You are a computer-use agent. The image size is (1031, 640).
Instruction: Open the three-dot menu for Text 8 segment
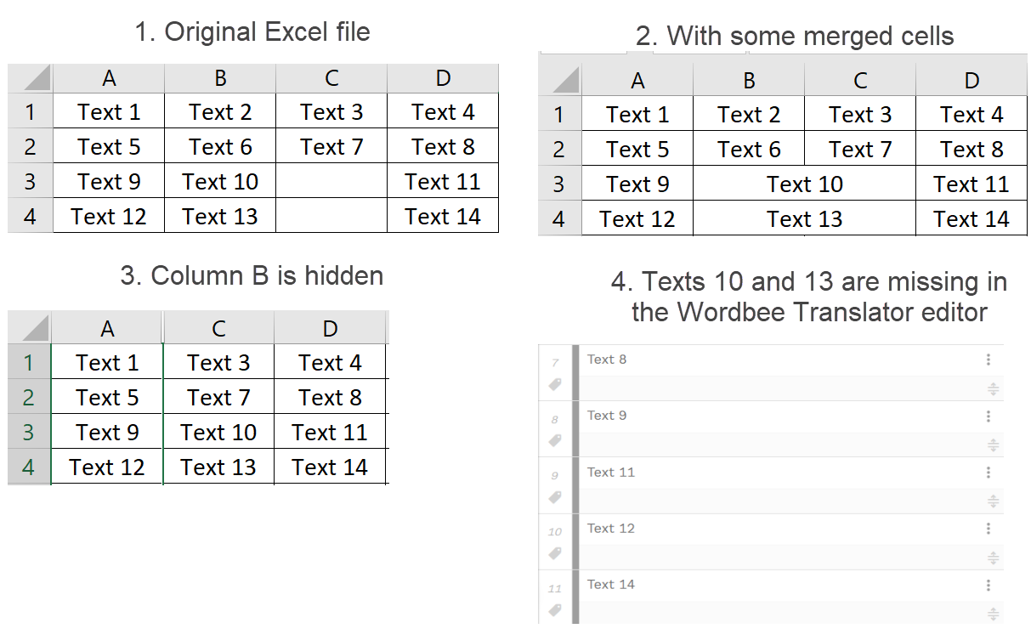click(989, 360)
